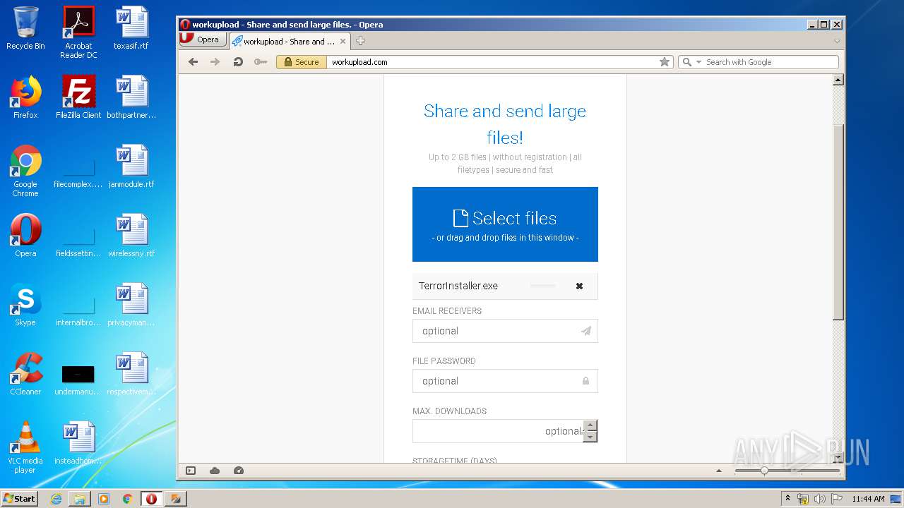Launch Google Chrome desktop shortcut
The width and height of the screenshot is (904, 508).
(x=25, y=171)
